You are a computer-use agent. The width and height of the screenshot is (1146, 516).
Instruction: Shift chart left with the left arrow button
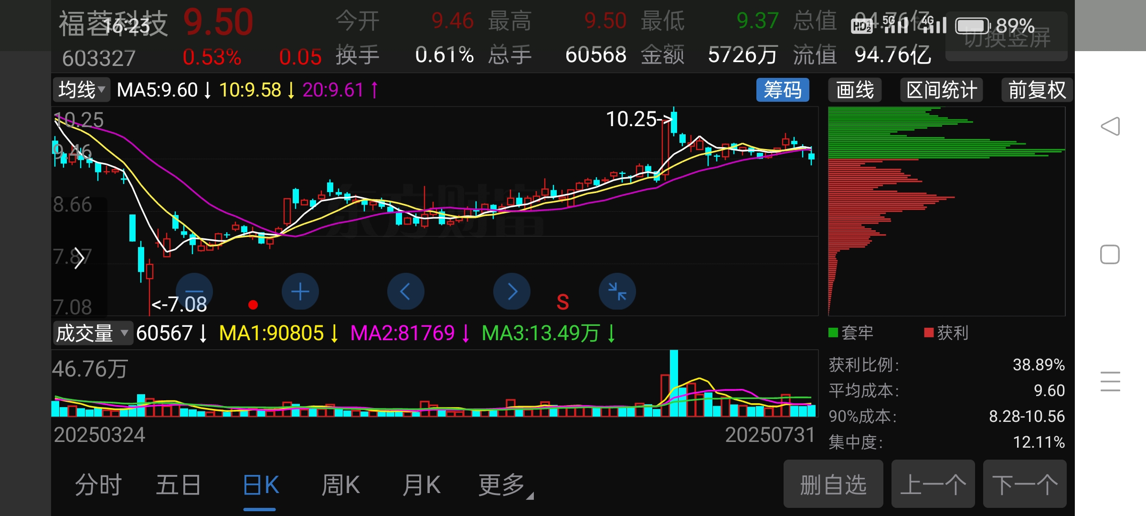(406, 291)
